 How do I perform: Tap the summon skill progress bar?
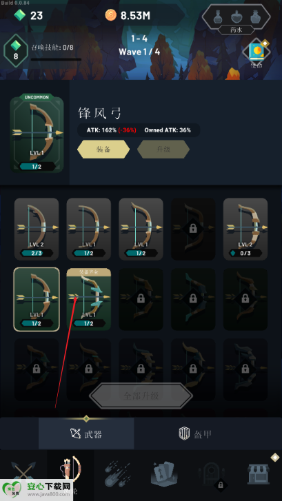56,59
